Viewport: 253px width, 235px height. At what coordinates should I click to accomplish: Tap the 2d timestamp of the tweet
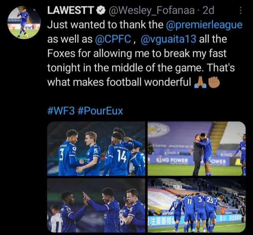click(208, 11)
